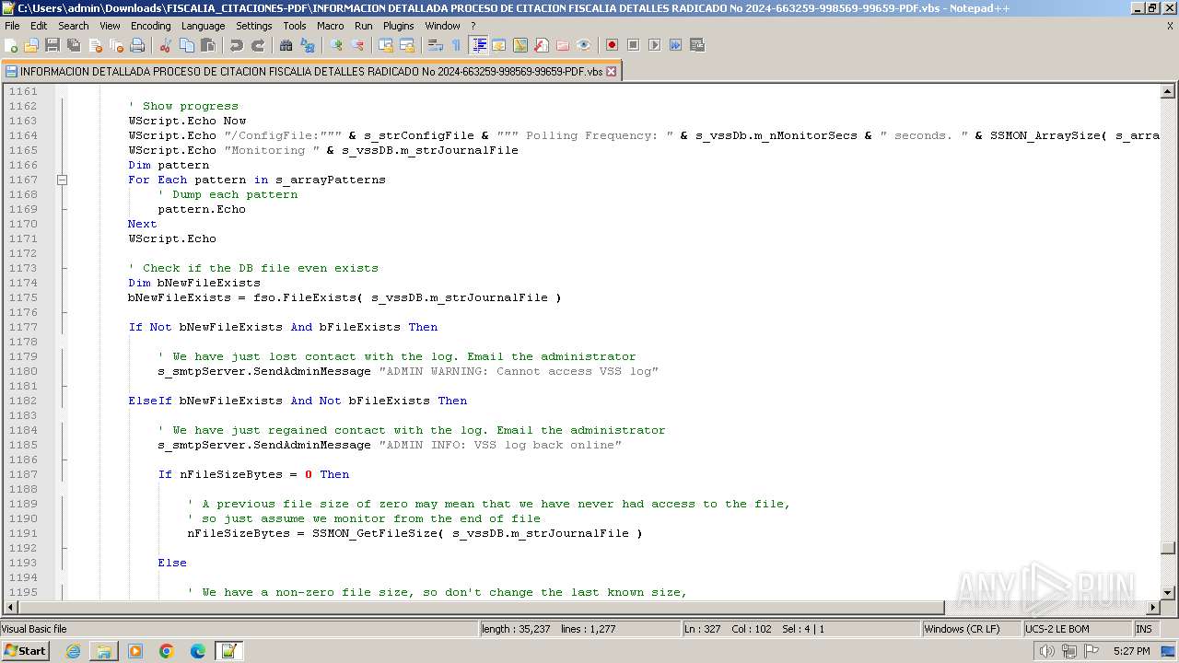Open the Function List icon
The image size is (1179, 663).
coord(542,45)
